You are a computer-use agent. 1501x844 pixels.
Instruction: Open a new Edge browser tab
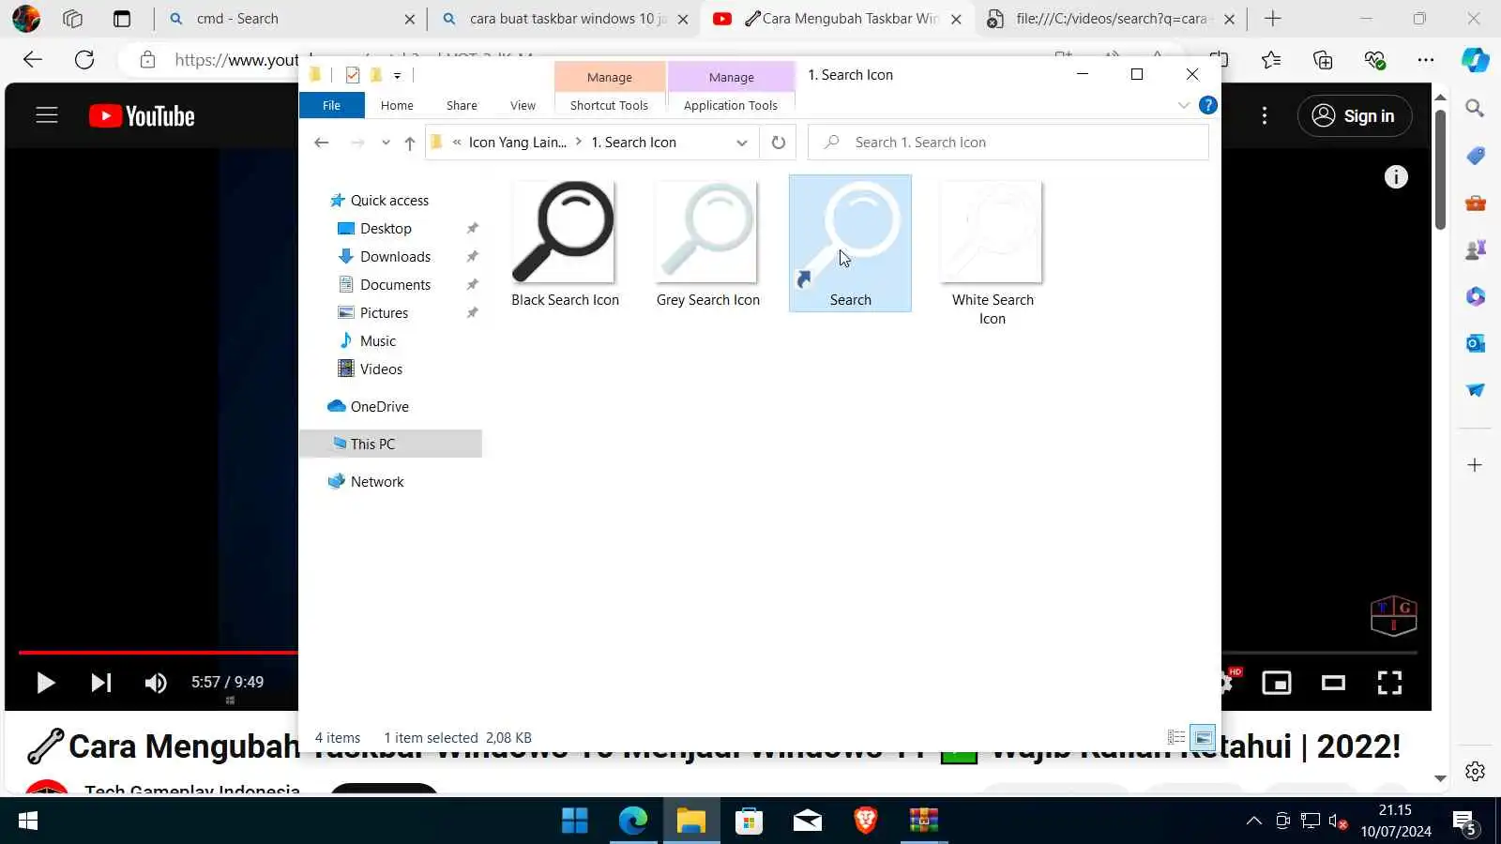(x=1272, y=19)
